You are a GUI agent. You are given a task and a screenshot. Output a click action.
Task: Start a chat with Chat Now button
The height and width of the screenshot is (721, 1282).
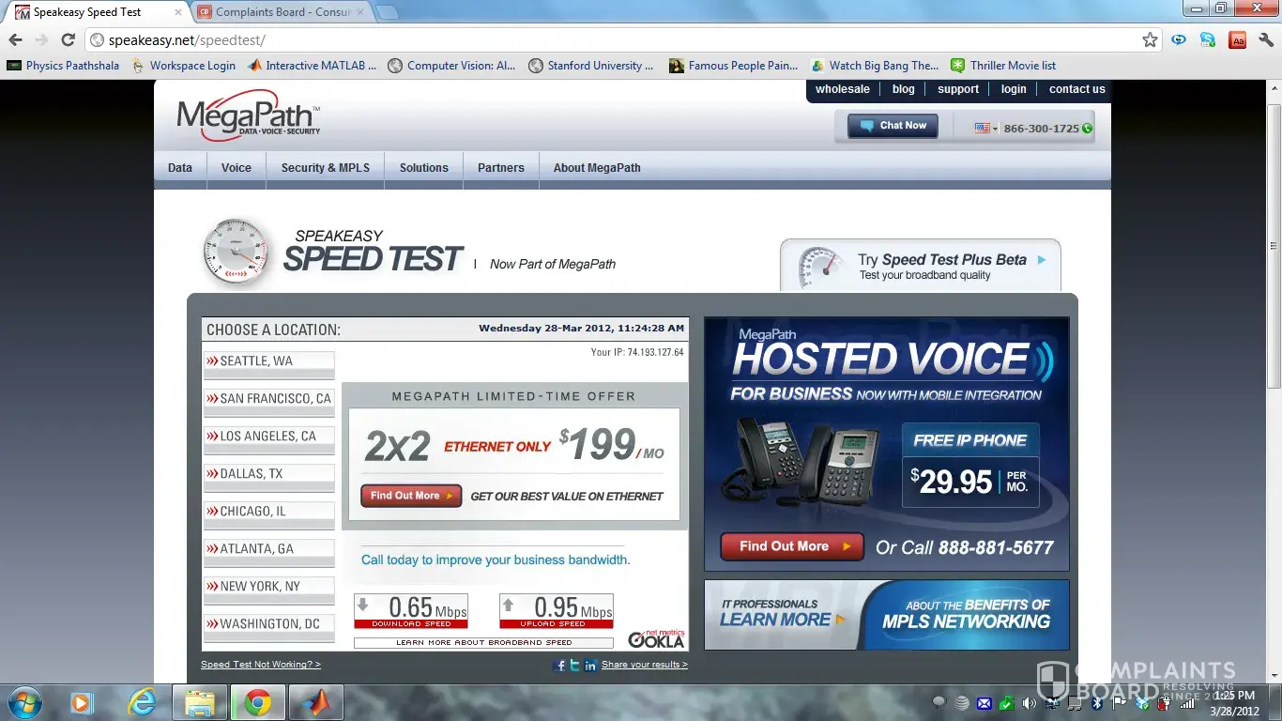[x=893, y=126]
